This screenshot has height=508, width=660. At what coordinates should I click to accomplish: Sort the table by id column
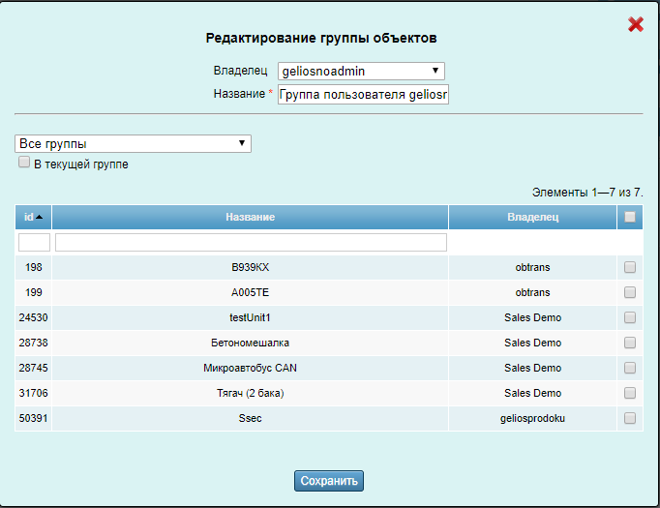33,217
